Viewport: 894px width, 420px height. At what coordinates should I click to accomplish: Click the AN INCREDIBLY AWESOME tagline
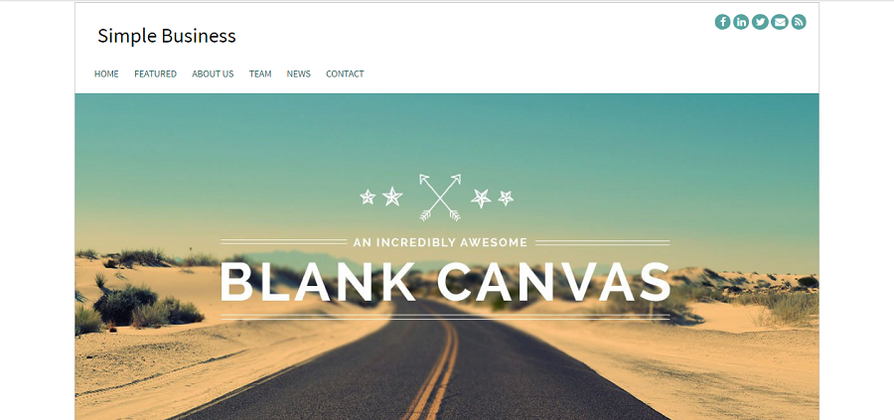(x=440, y=243)
